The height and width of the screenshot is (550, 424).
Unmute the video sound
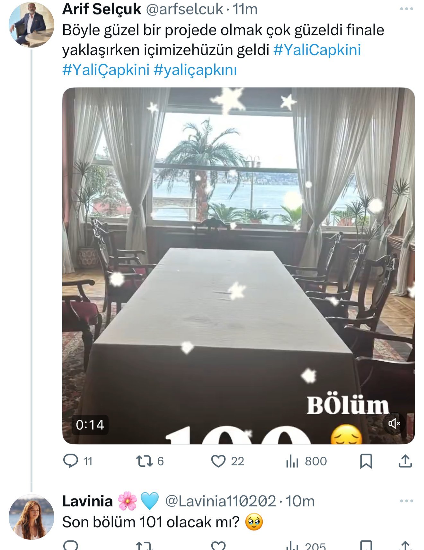(394, 424)
